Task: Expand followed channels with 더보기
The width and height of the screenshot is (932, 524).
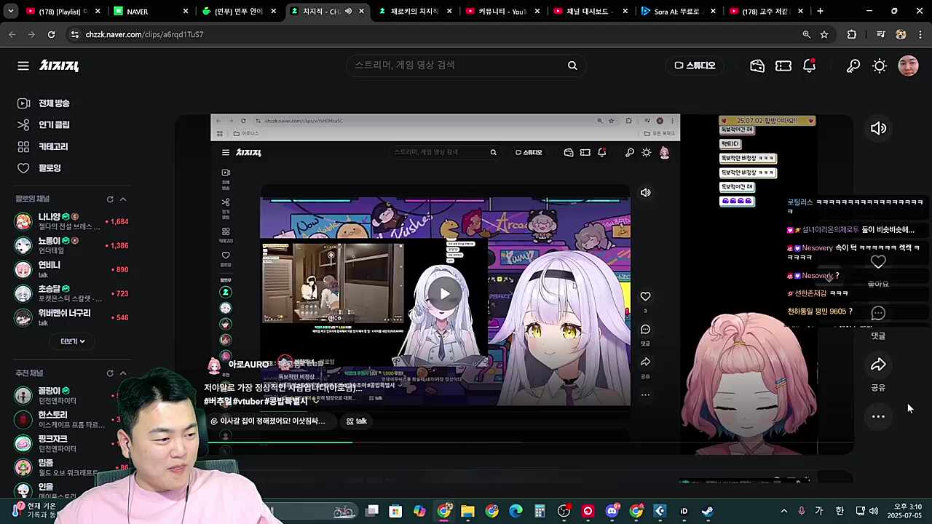Action: [x=73, y=341]
